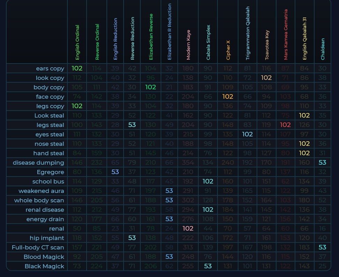The height and width of the screenshot is (277, 339).
Task: Select pink 102 in the 'renal' row
Action: (188, 229)
